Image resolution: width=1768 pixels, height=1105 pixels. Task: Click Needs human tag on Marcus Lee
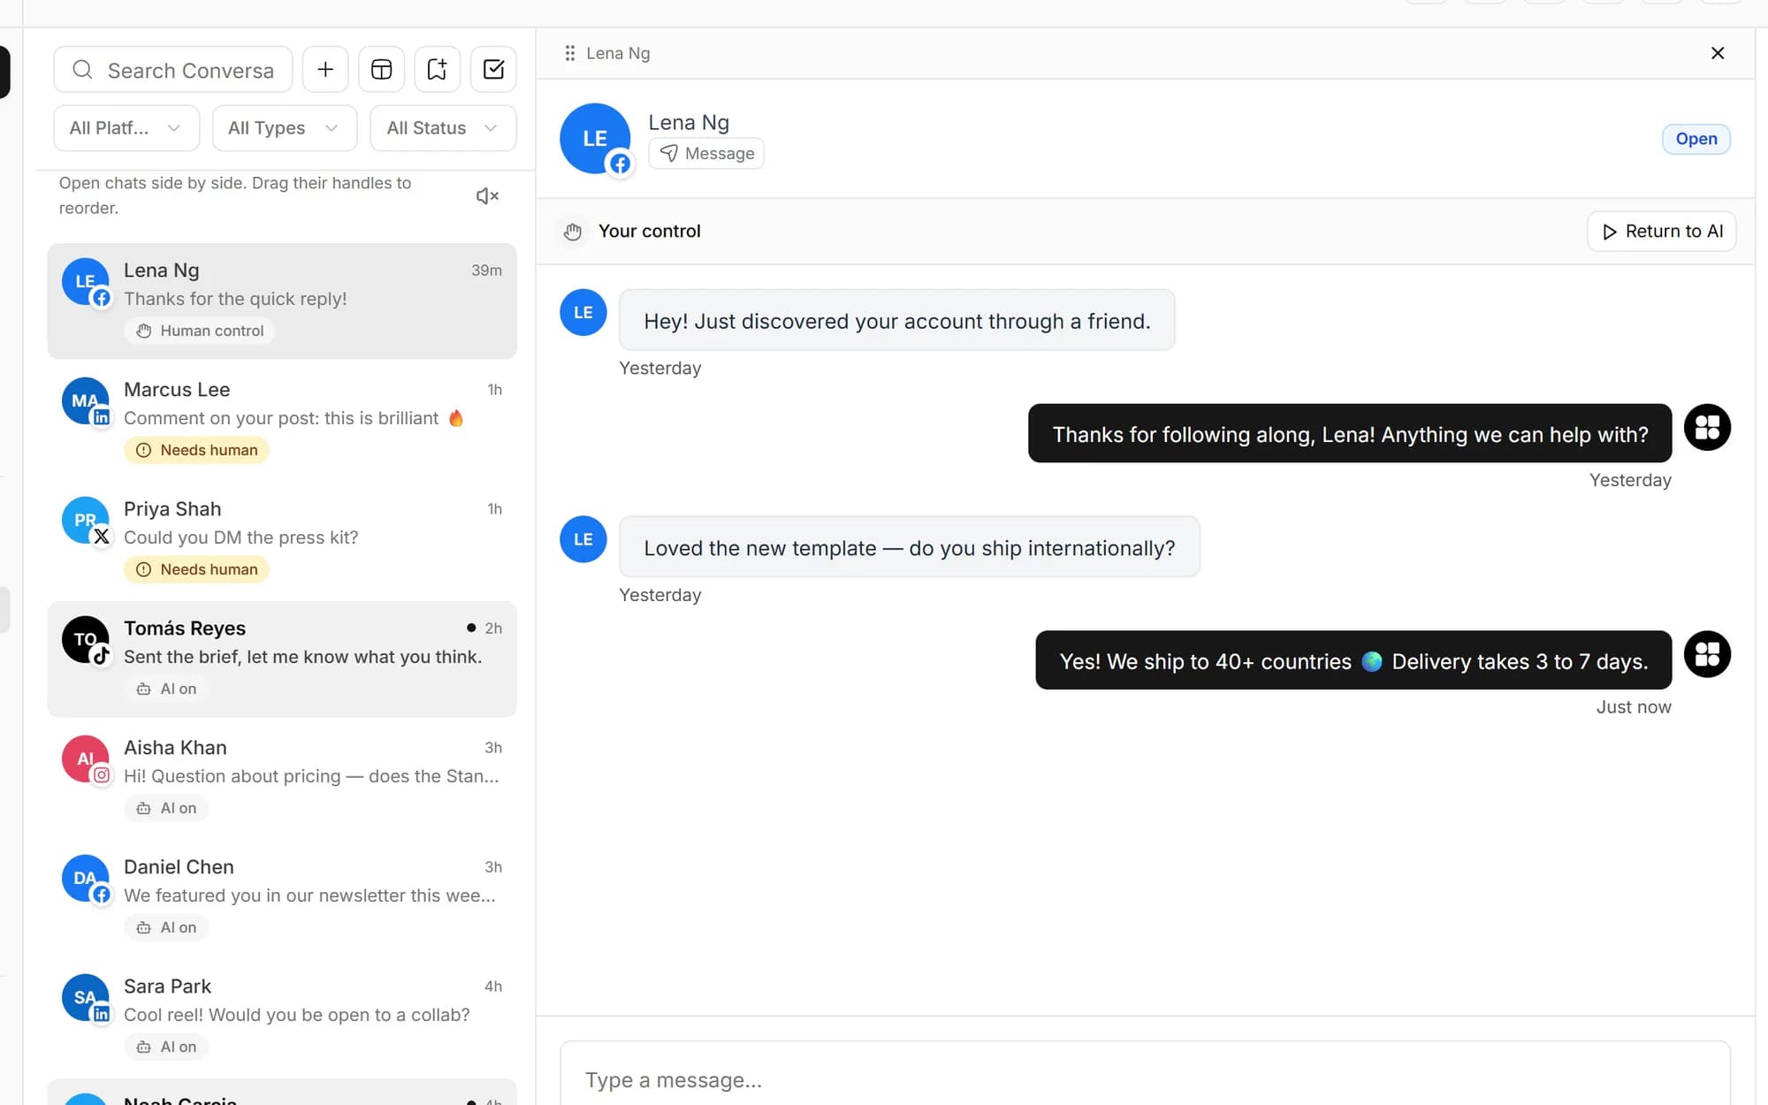tap(196, 450)
